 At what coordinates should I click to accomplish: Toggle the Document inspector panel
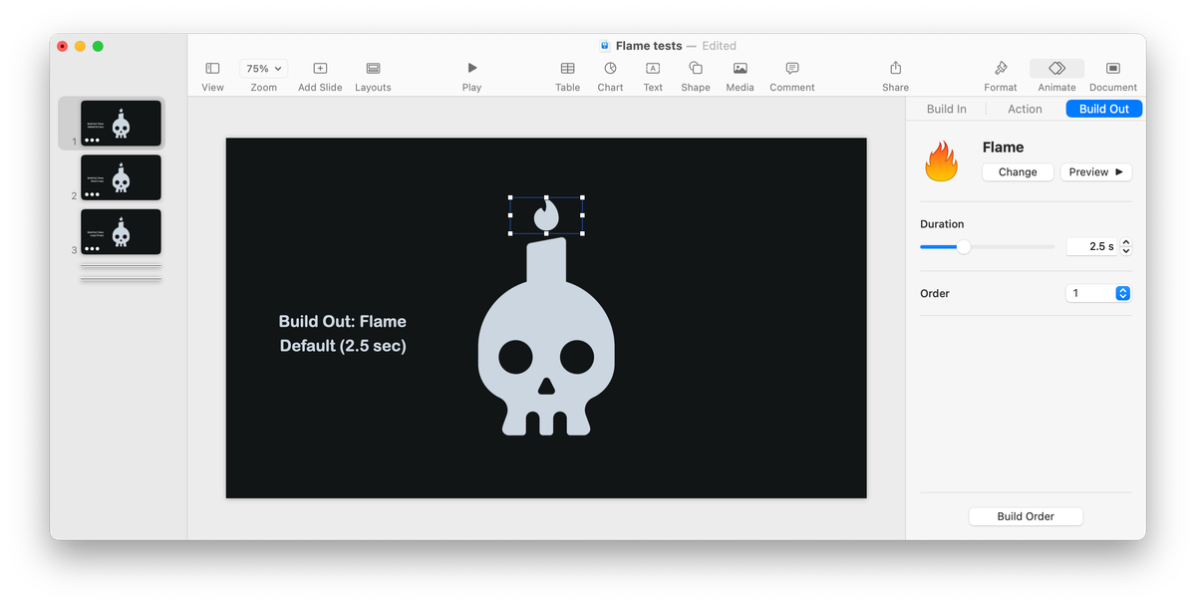1113,69
